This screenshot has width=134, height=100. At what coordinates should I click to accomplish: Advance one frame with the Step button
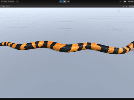[x=68, y=1]
